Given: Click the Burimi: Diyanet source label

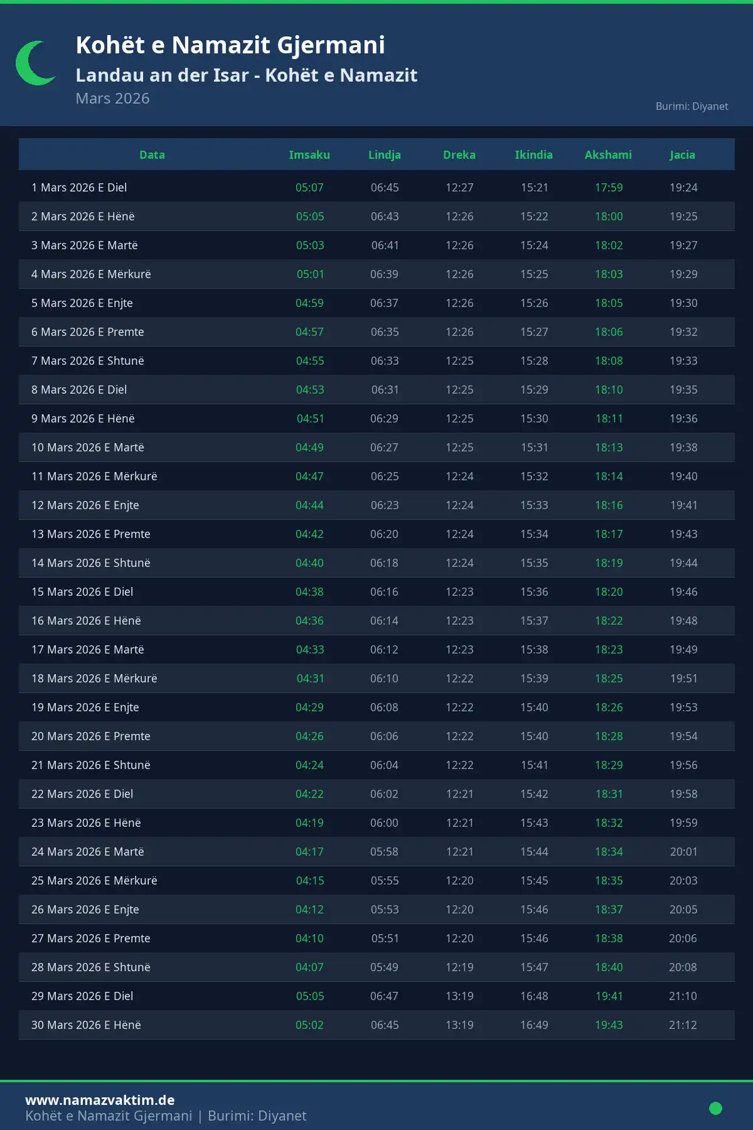Looking at the screenshot, I should (x=692, y=106).
